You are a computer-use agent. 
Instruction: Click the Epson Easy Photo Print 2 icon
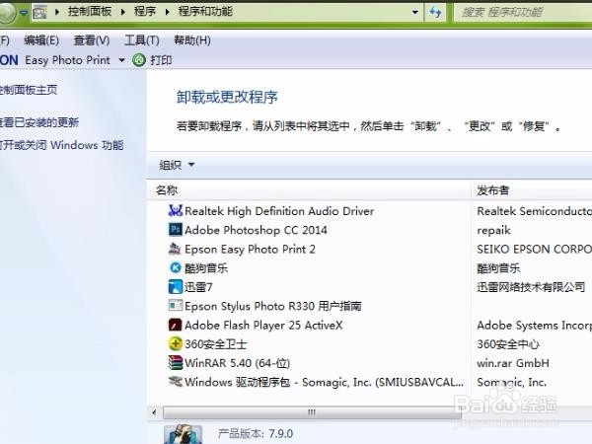175,249
